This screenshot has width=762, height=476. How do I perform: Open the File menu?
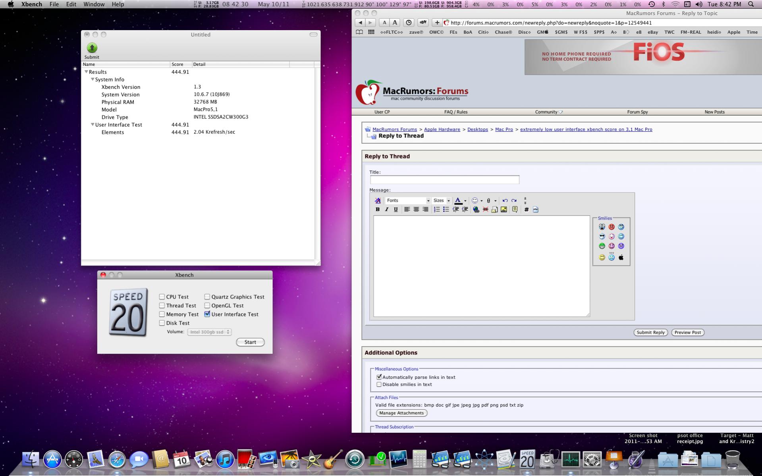pyautogui.click(x=54, y=4)
